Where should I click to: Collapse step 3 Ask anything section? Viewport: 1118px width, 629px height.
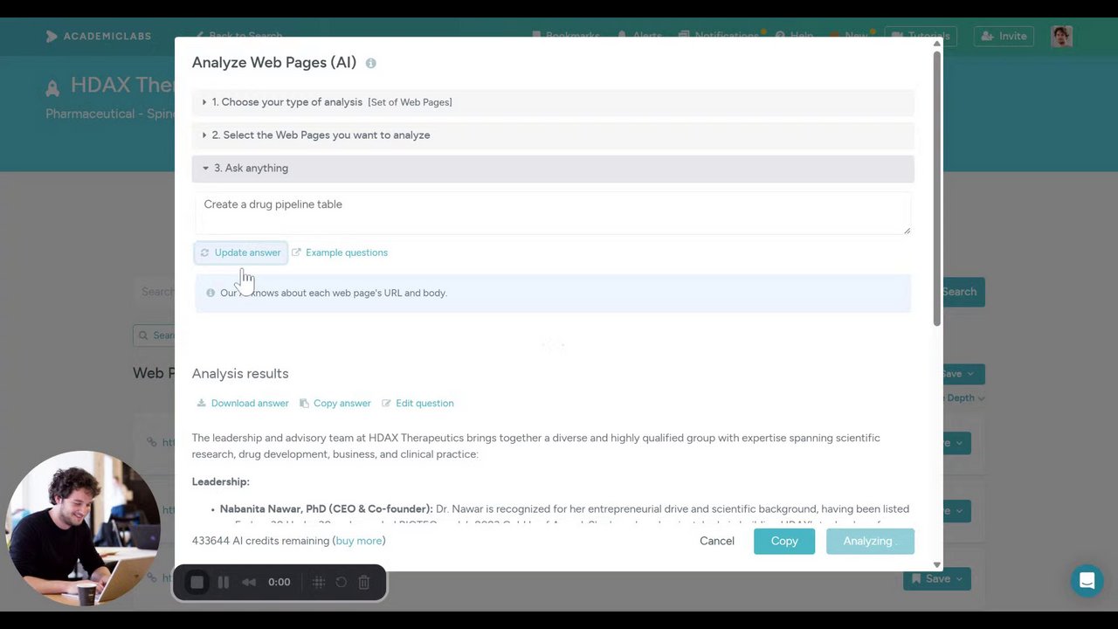(553, 168)
